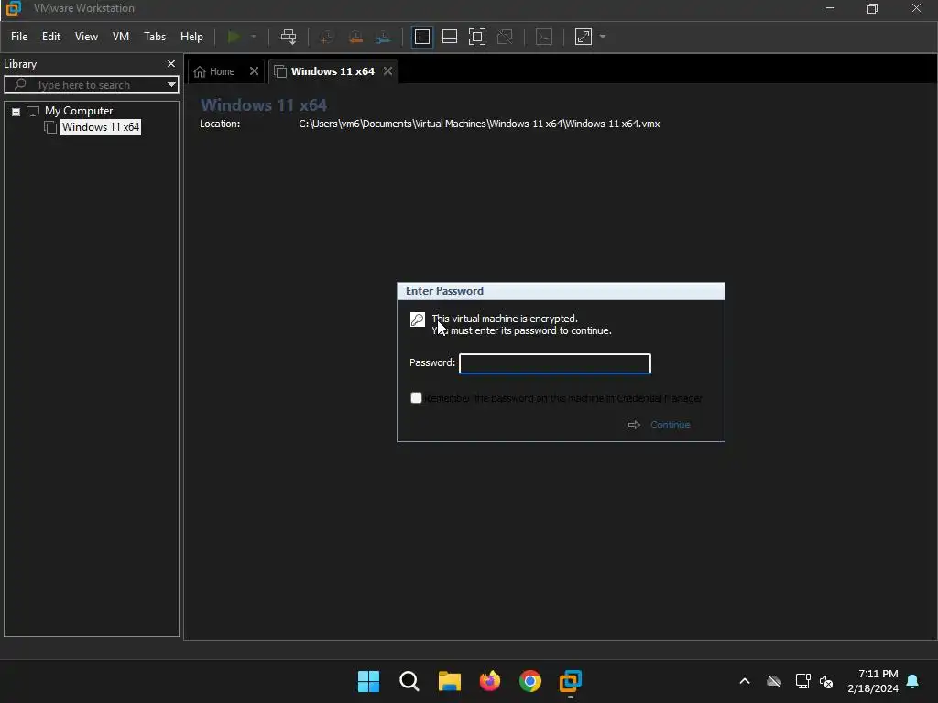Launch Firefox from the taskbar
Viewport: 938px width, 703px height.
490,681
